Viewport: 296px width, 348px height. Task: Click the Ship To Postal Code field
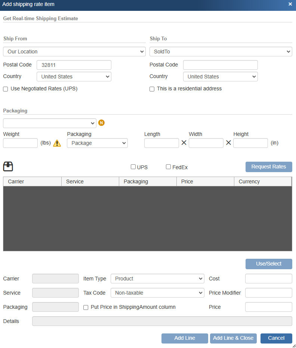(x=220, y=65)
